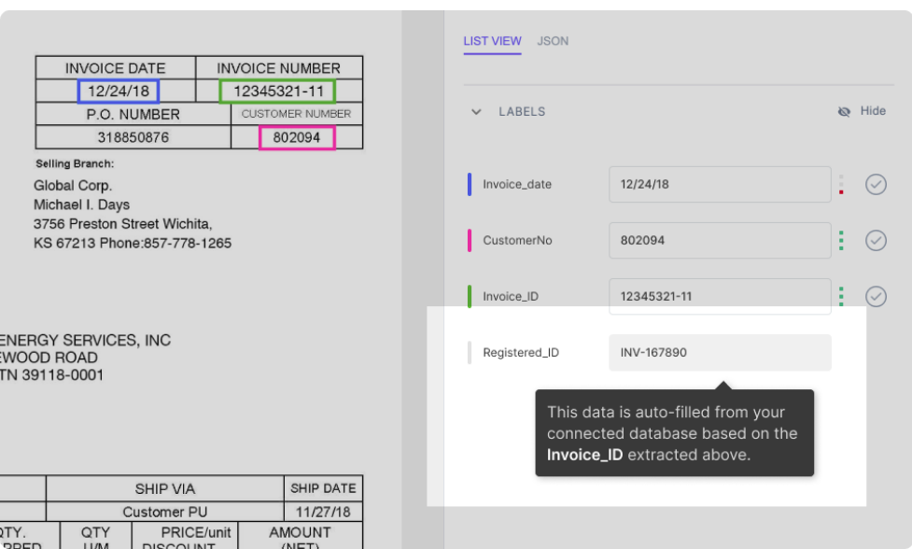
Task: Click the blue color bar beside Invoice_date
Action: tap(470, 184)
